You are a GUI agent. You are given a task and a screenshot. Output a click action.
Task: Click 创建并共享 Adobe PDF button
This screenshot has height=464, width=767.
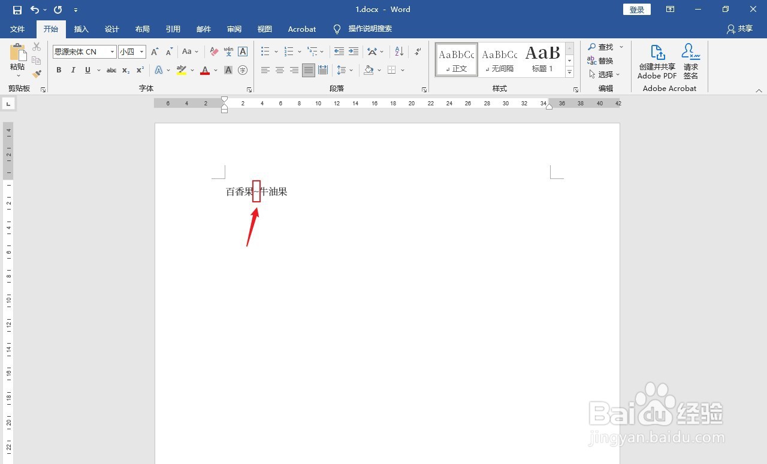657,61
